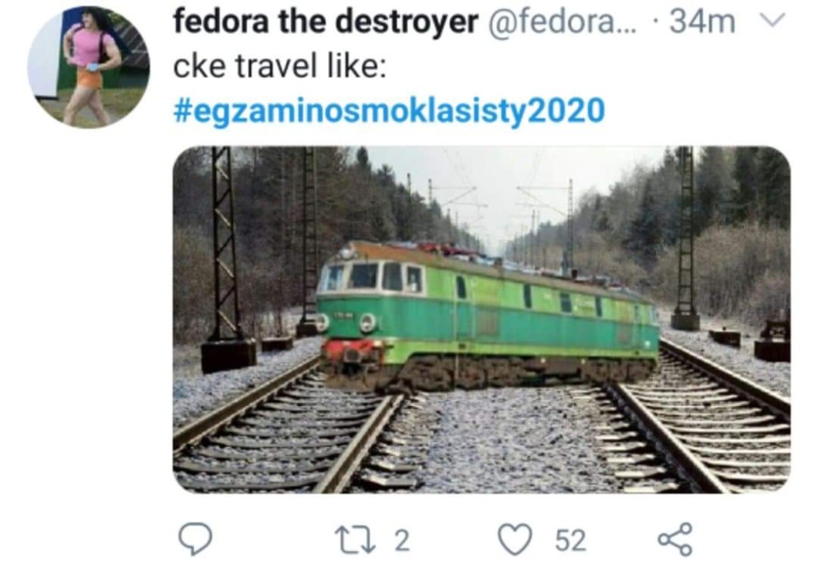This screenshot has width=818, height=568.
Task: Click the tweet text cke travel like:
Action: (279, 66)
